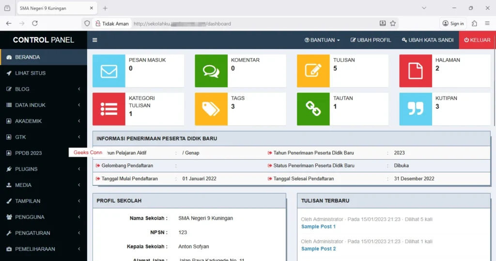Bookmark this page with star icon

coord(393,23)
